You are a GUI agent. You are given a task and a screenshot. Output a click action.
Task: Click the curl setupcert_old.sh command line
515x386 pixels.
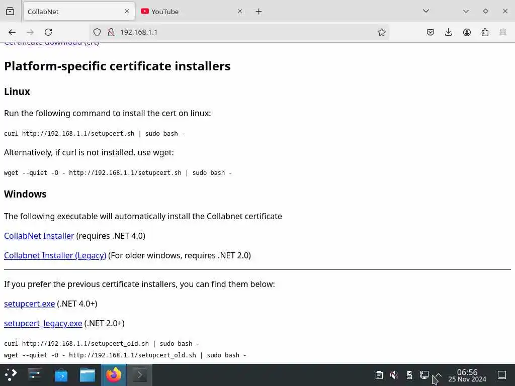(102, 344)
